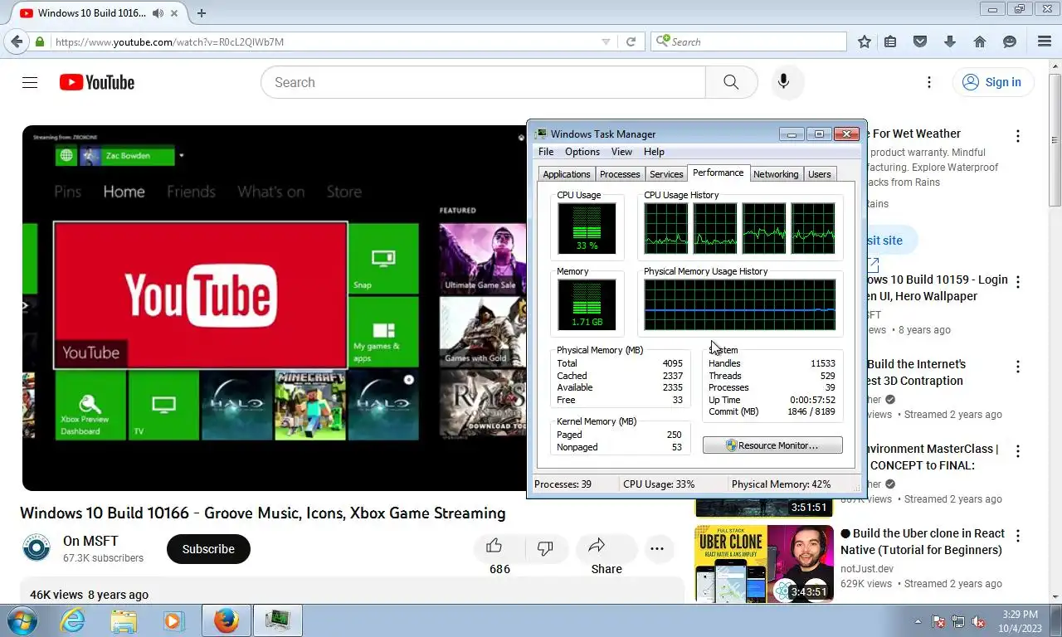This screenshot has height=637, width=1062.
Task: Open Firefox downloads arrow icon
Action: point(950,41)
